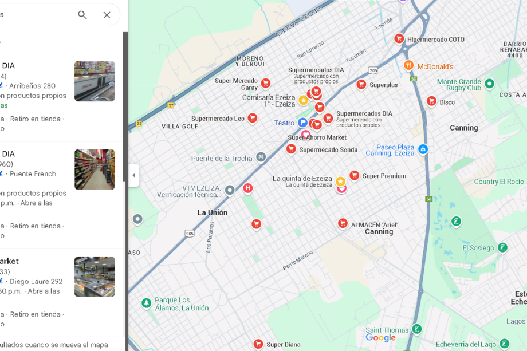Viewport: 527px width, 351px height.
Task: Click the Echeverría del Lago marker
Action: (x=504, y=344)
